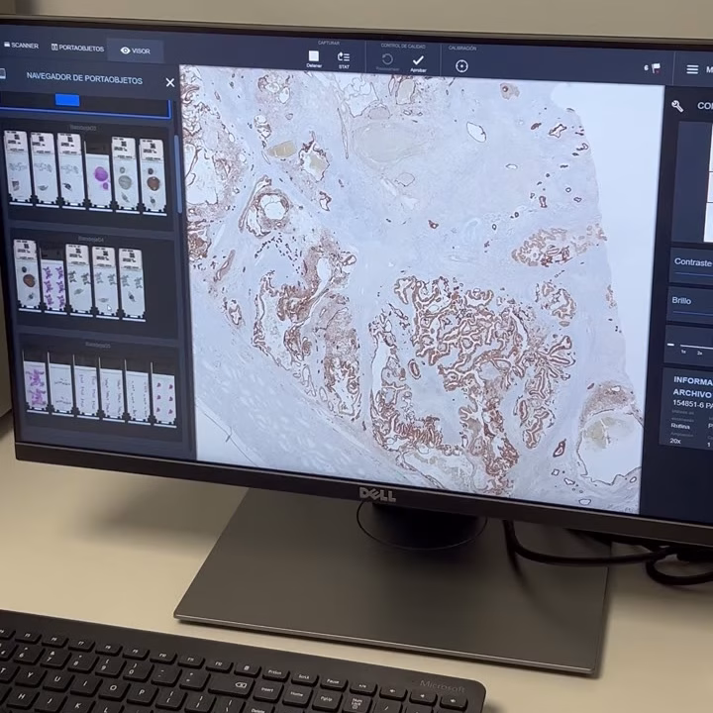Adjust the Contraste slider
The width and height of the screenshot is (713, 713).
coord(693,274)
